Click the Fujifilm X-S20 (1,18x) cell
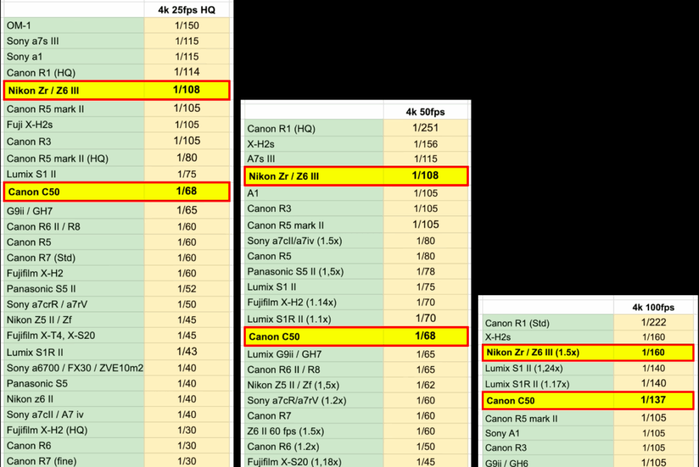The width and height of the screenshot is (699, 467). point(314,462)
